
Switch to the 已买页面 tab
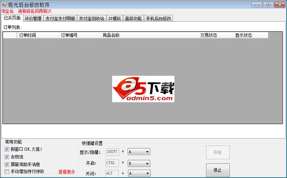[x=12, y=18]
